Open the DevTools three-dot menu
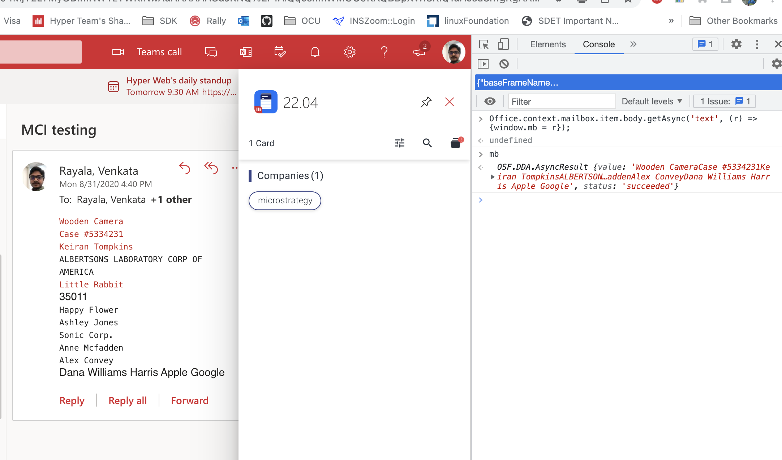The height and width of the screenshot is (460, 782). tap(757, 44)
